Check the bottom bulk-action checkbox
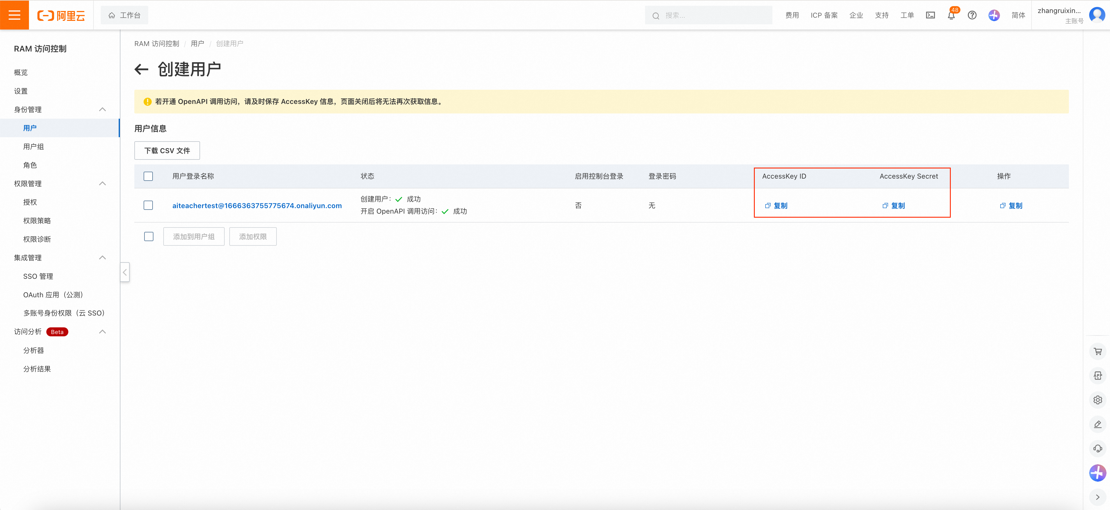This screenshot has width=1110, height=510. [x=149, y=236]
